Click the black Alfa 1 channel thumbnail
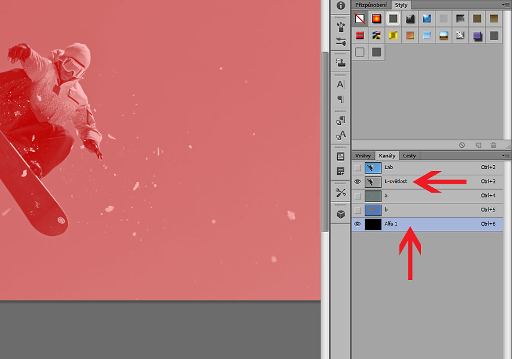Image resolution: width=512 pixels, height=359 pixels. [x=373, y=224]
